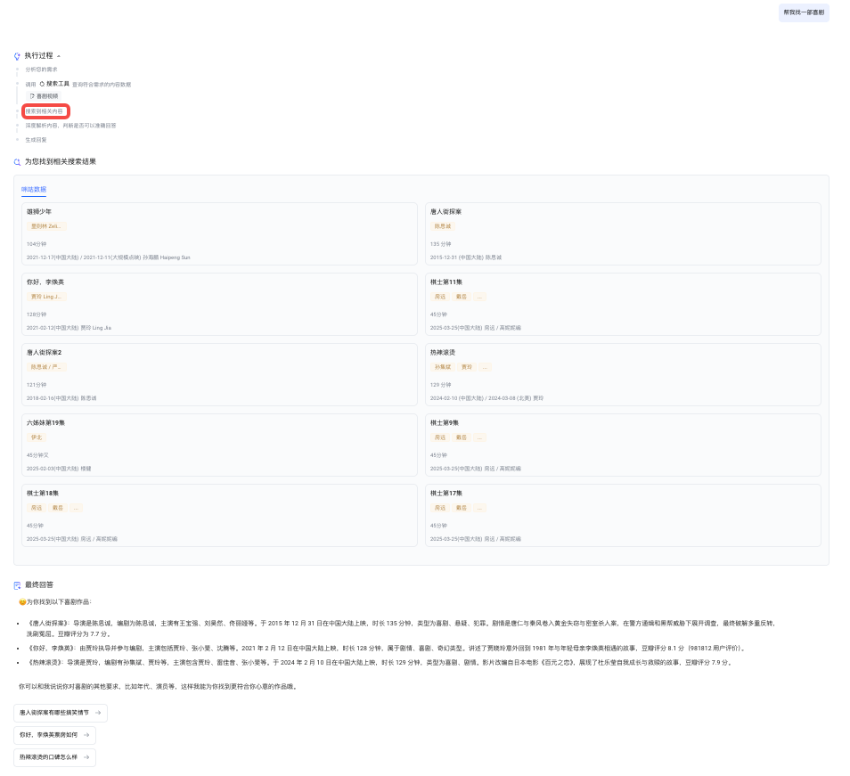Click the smiley emoji before 为你找到以下喜剧作品
The height and width of the screenshot is (776, 850).
point(22,602)
